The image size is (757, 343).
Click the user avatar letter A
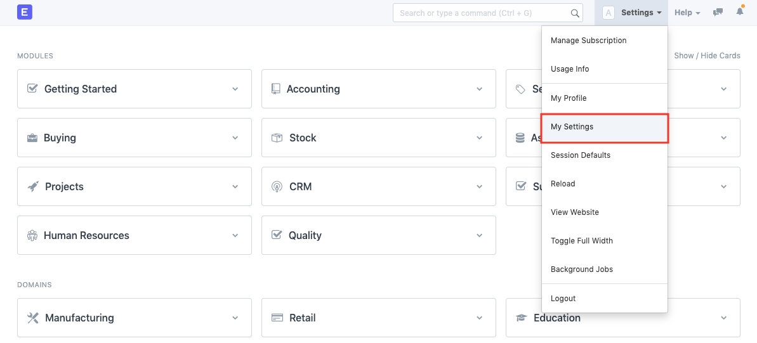(x=609, y=13)
